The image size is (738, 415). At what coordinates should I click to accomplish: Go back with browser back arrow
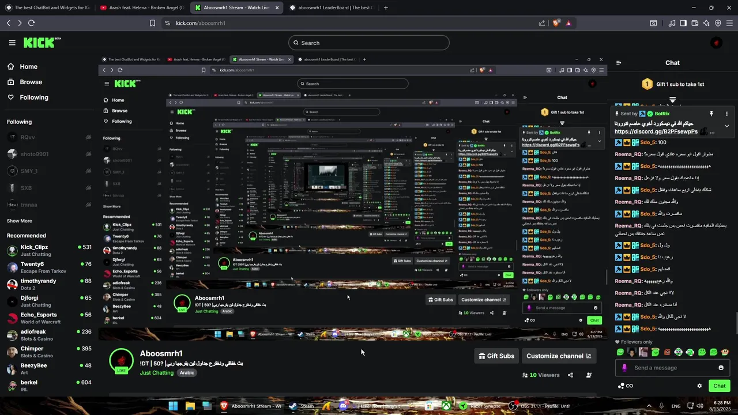point(8,23)
